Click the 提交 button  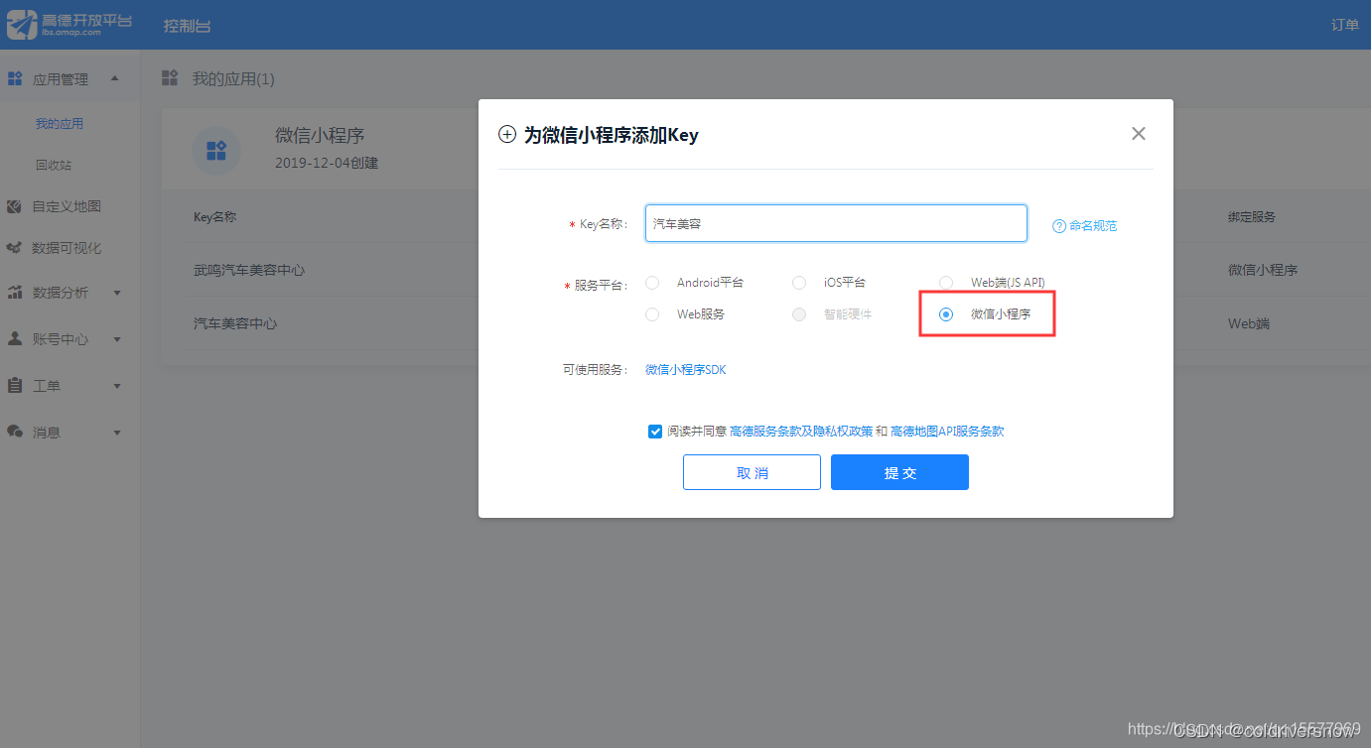click(x=899, y=472)
